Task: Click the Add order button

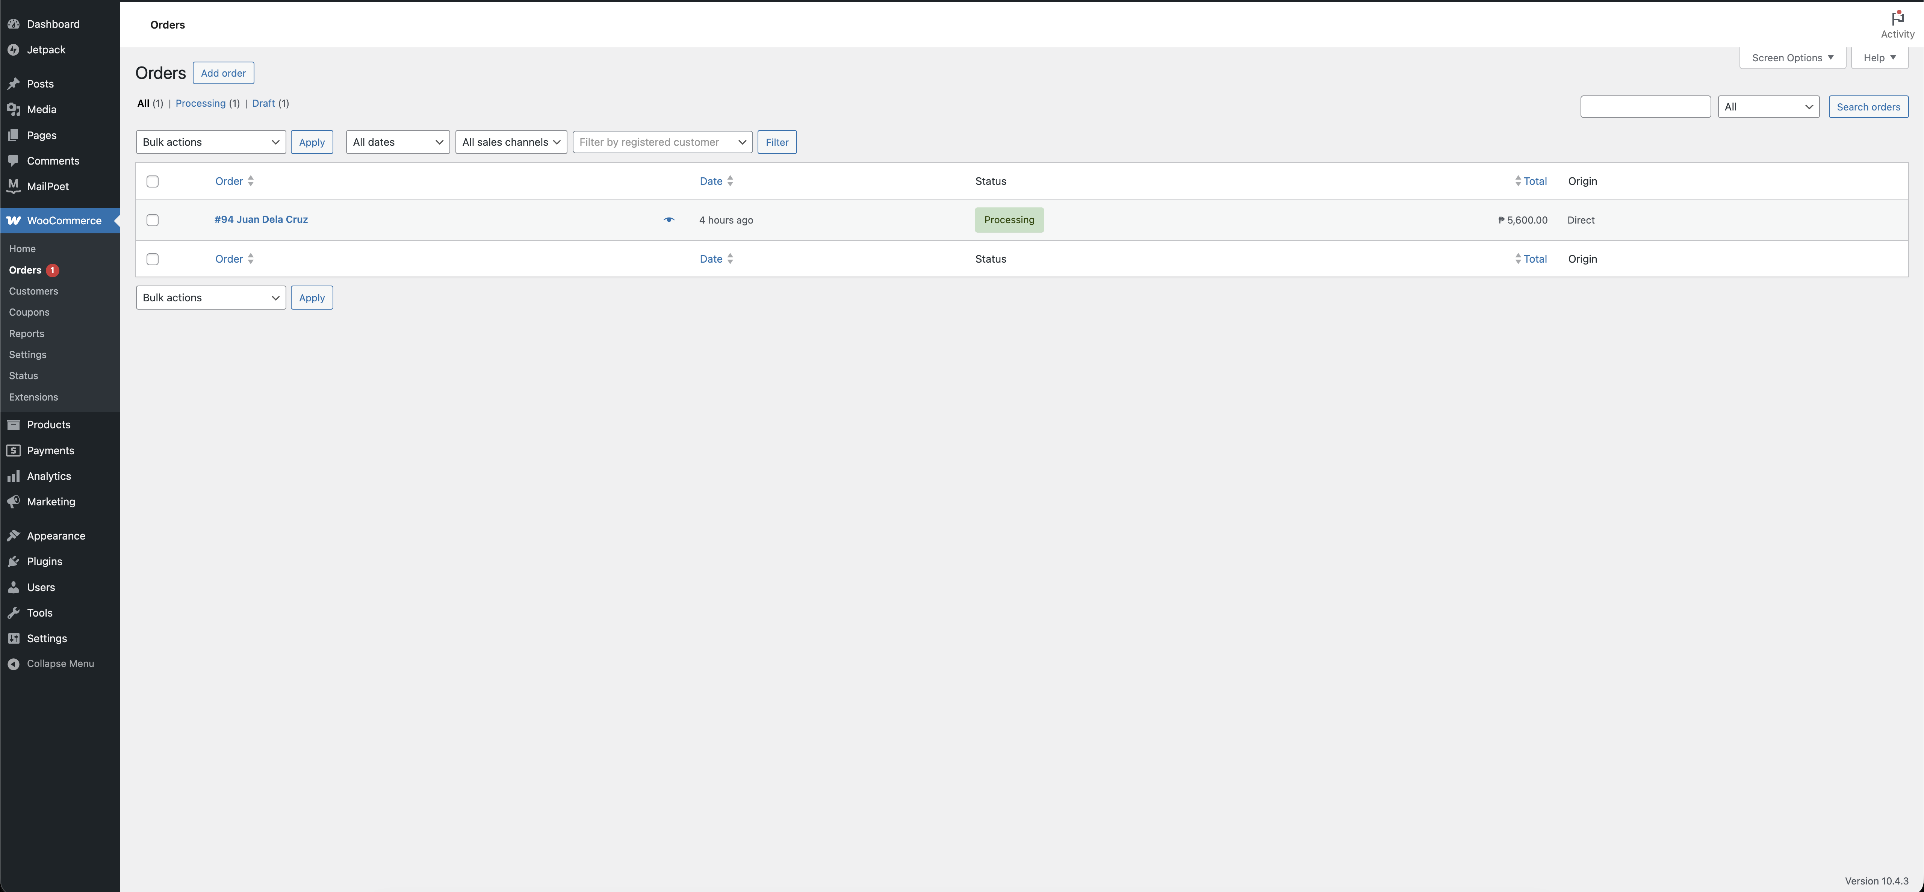Action: point(223,73)
